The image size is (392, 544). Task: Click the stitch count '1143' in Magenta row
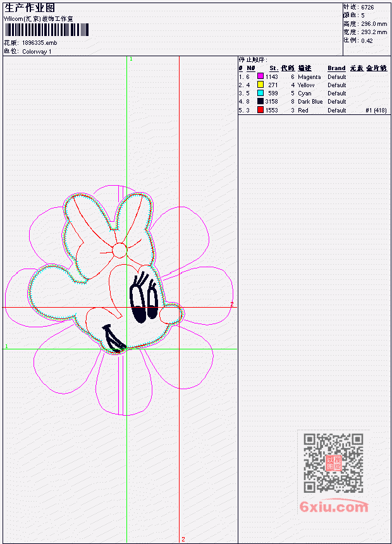coord(271,76)
